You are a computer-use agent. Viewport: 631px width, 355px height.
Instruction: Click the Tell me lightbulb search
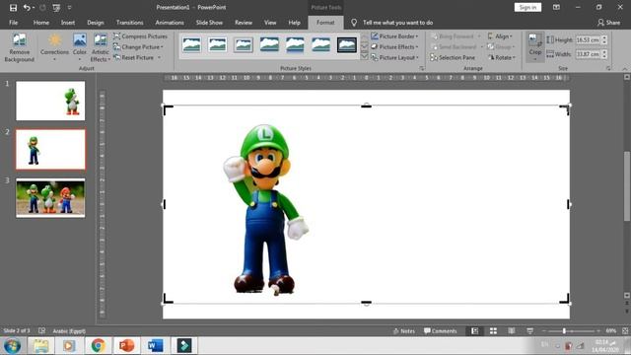click(354, 23)
